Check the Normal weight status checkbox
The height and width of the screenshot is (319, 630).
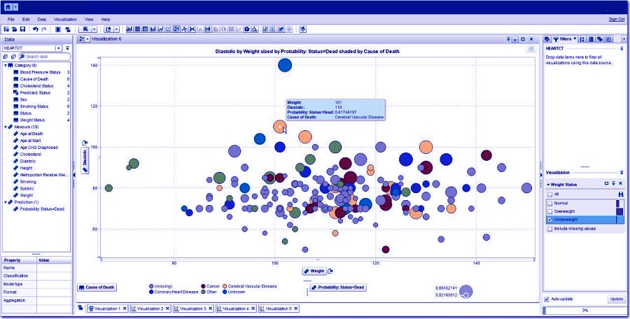549,204
